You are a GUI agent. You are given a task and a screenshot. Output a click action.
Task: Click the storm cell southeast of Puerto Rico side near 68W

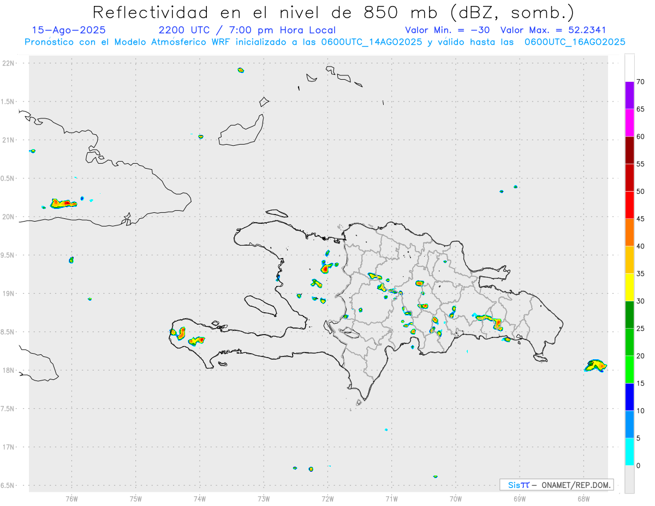click(x=596, y=366)
